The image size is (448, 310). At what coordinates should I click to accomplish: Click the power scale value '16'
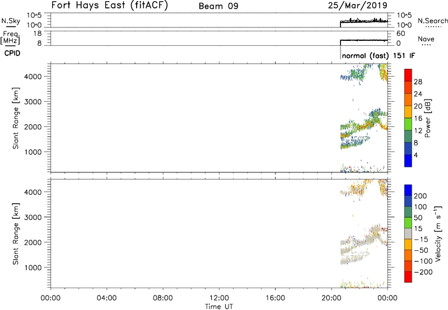click(x=418, y=119)
